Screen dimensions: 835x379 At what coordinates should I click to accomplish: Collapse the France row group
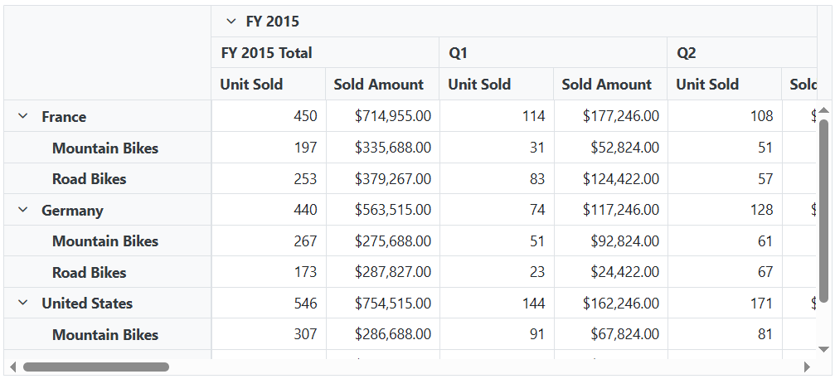(x=23, y=117)
